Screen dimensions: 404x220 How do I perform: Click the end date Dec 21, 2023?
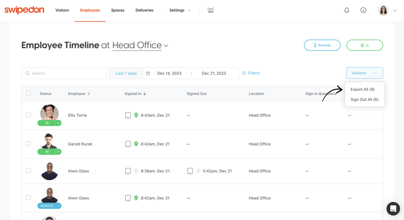click(x=214, y=73)
